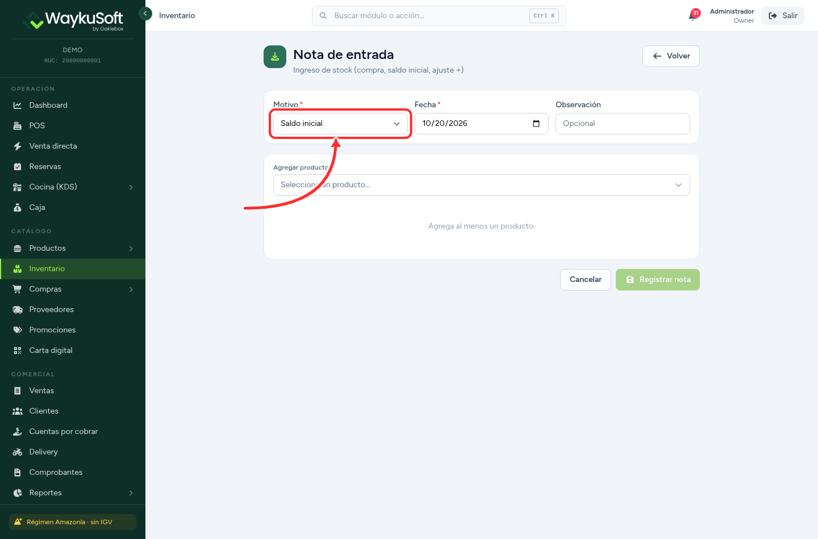Click the Fecha date field 10/20/2026

coord(481,124)
